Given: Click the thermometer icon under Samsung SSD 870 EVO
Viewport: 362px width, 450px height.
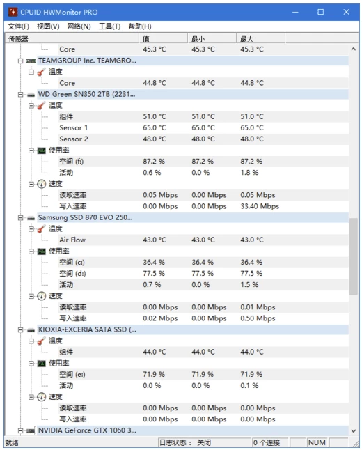Looking at the screenshot, I should pyautogui.click(x=42, y=228).
